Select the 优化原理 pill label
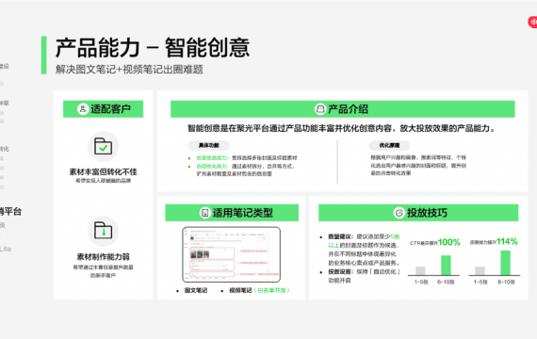This screenshot has height=339, width=537. [x=389, y=146]
